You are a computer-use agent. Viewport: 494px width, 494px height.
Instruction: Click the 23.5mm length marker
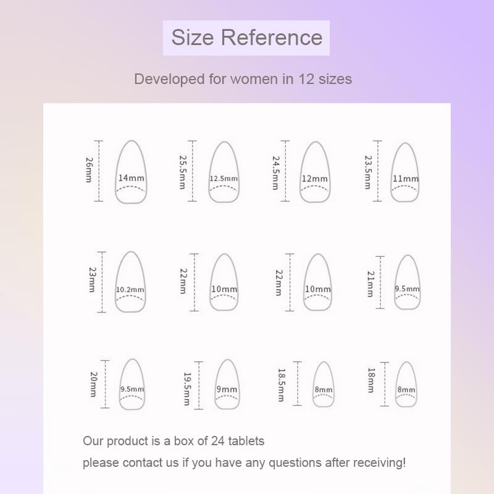tap(368, 172)
